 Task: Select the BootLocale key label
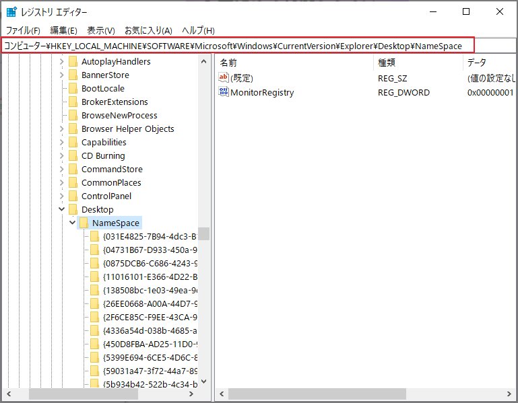103,88
